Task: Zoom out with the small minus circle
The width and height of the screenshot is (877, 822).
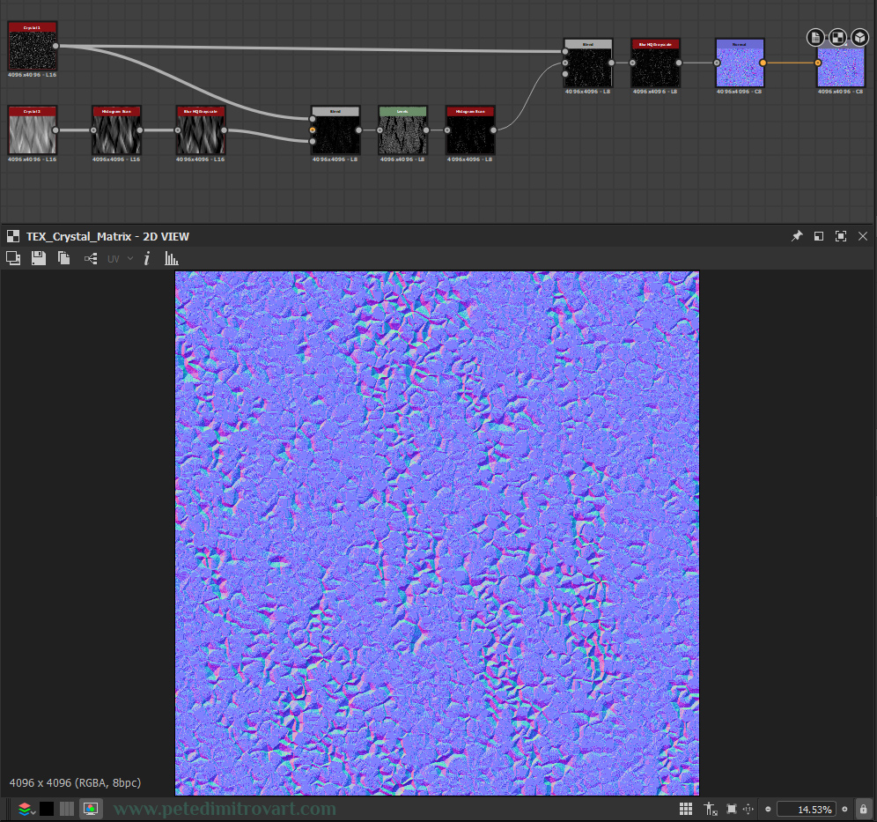Action: (768, 809)
